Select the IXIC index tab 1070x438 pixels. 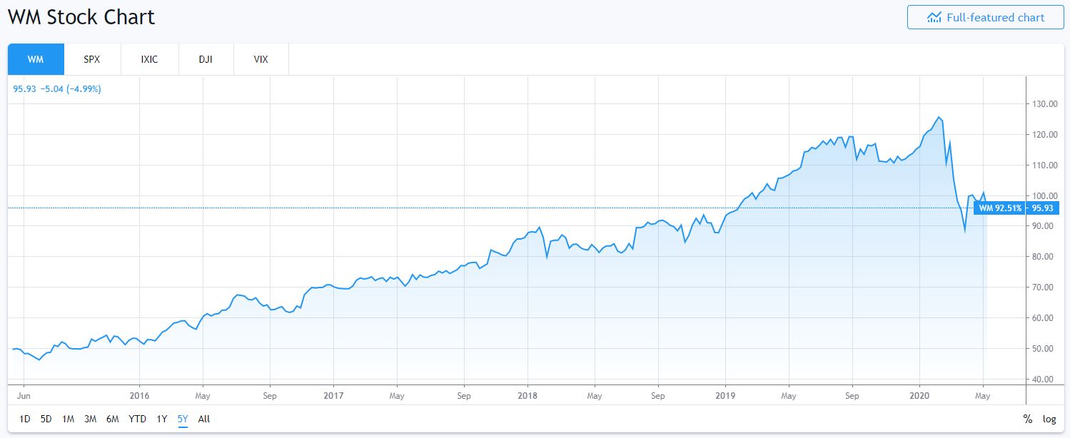pyautogui.click(x=149, y=59)
